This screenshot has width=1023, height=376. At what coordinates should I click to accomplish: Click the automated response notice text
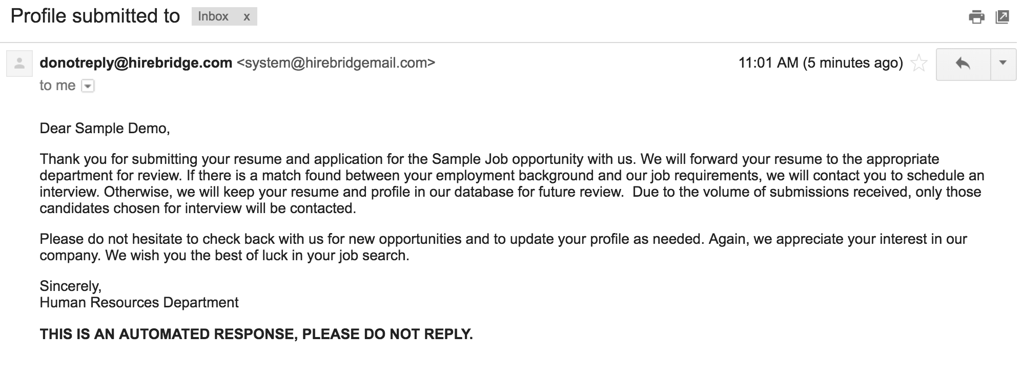point(256,334)
